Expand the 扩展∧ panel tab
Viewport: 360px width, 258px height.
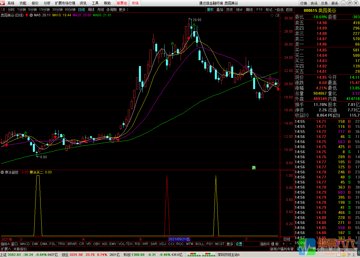coord(6,249)
